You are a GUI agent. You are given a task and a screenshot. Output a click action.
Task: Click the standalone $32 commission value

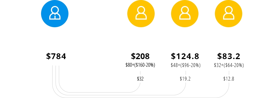click(x=140, y=79)
